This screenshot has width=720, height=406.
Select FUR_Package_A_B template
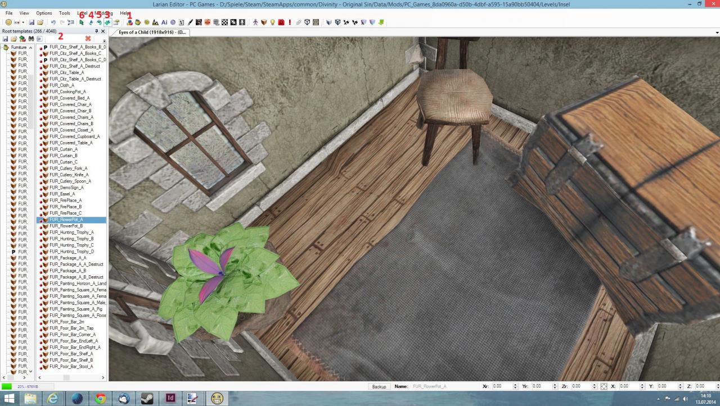[67, 271]
